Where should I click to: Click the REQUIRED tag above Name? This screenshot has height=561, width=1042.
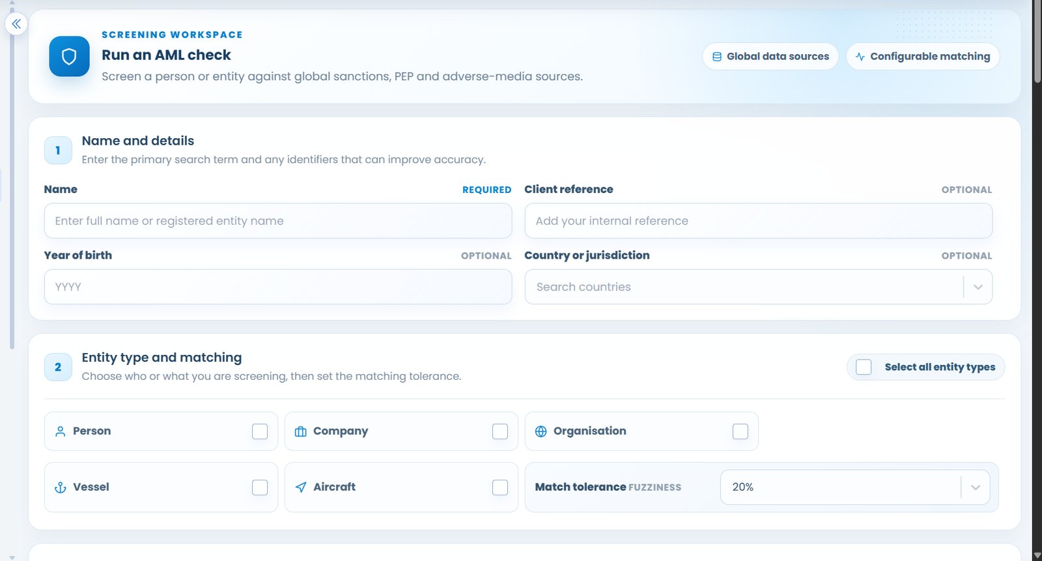[487, 190]
